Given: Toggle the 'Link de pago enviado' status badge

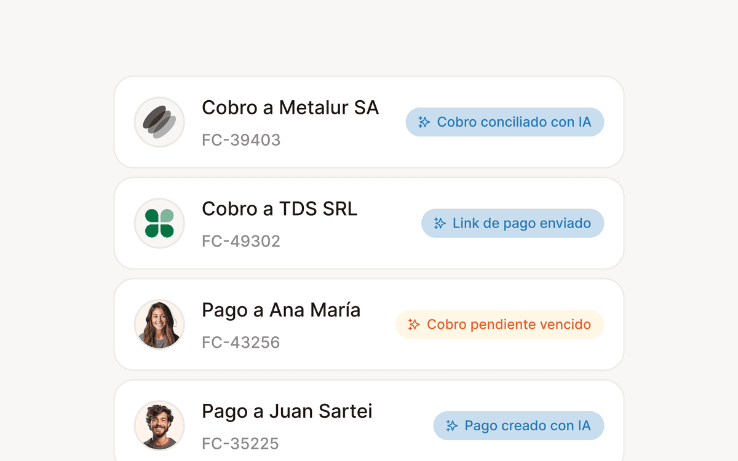Looking at the screenshot, I should (x=512, y=223).
